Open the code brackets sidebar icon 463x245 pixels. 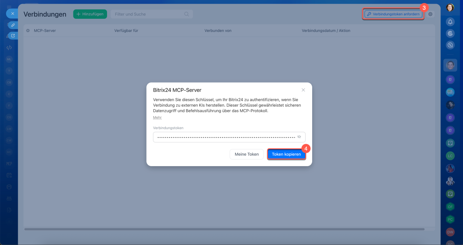(x=9, y=47)
